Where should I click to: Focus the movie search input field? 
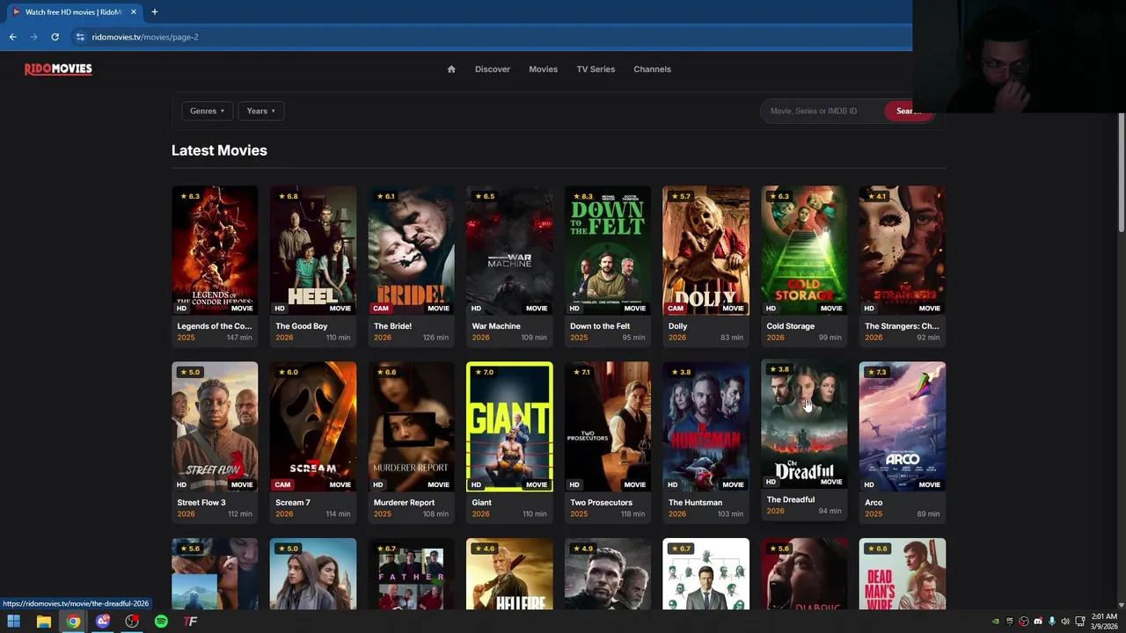[823, 111]
